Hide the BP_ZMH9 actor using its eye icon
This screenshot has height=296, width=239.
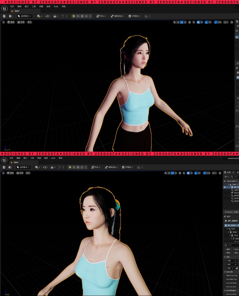pos(225,187)
